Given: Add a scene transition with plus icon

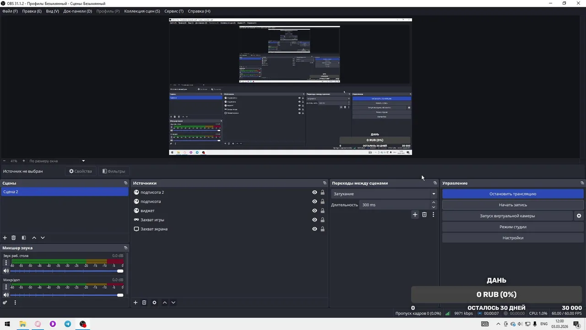Looking at the screenshot, I should coord(415,214).
